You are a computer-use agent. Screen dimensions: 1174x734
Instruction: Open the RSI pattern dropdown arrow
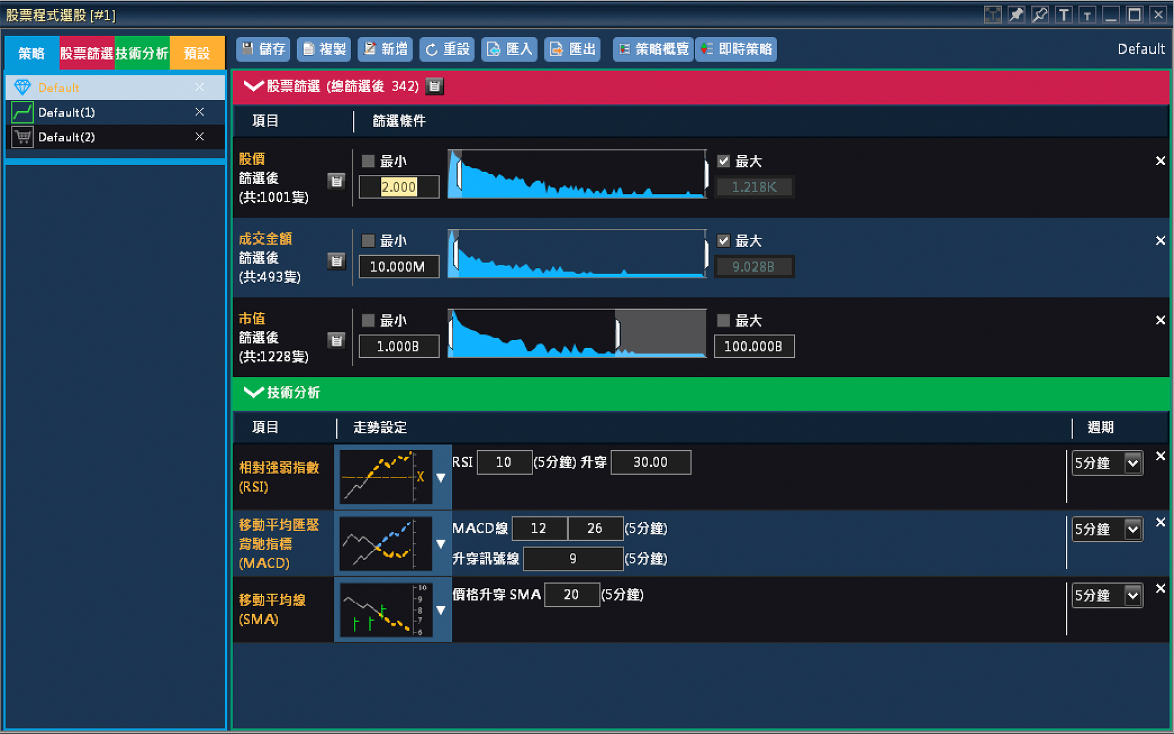[x=441, y=478]
